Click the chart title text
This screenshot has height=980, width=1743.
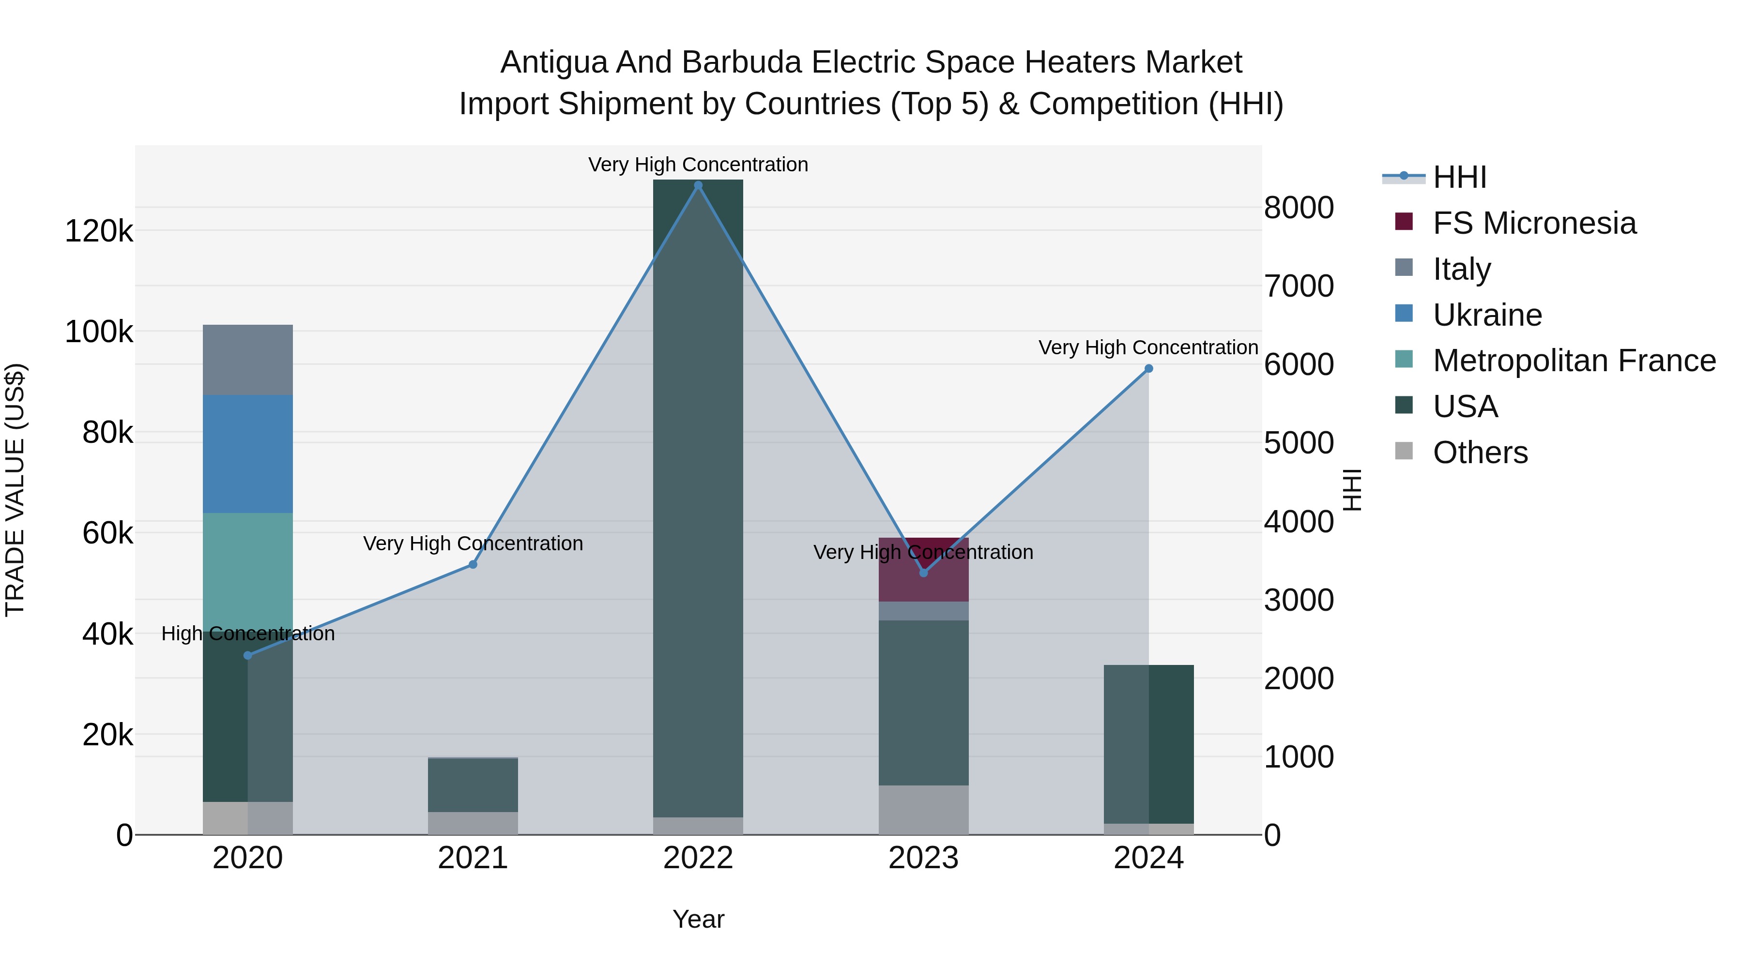coord(871,82)
